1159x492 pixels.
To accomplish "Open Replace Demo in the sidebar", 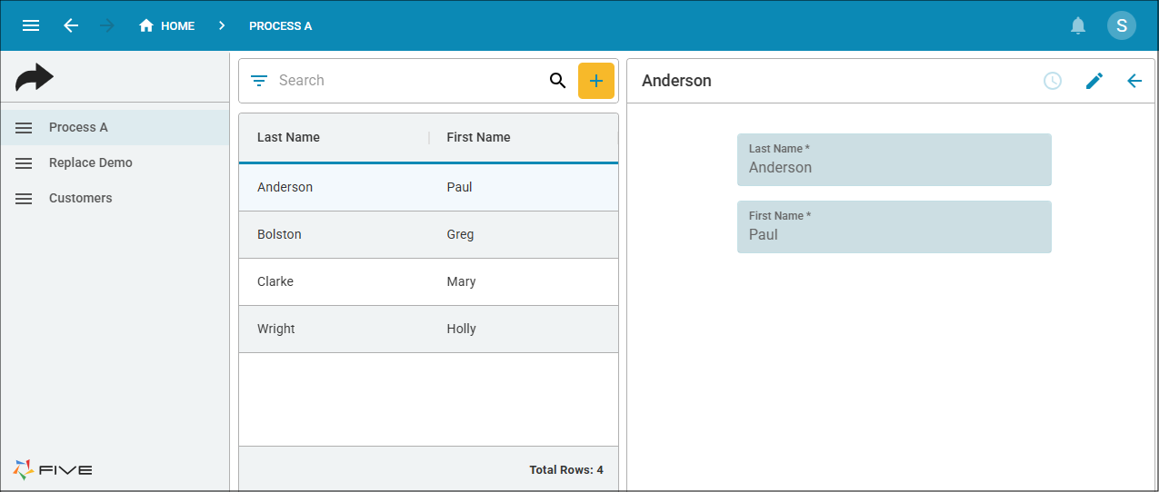I will pos(115,162).
